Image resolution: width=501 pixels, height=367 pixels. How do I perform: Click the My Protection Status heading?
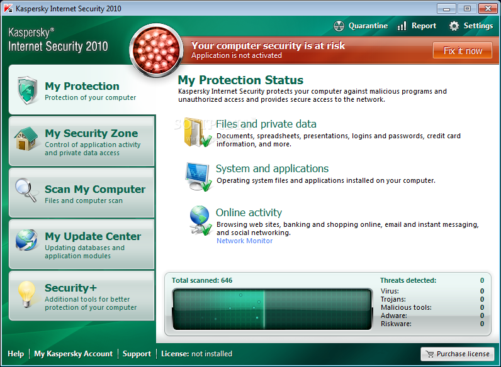click(x=240, y=80)
